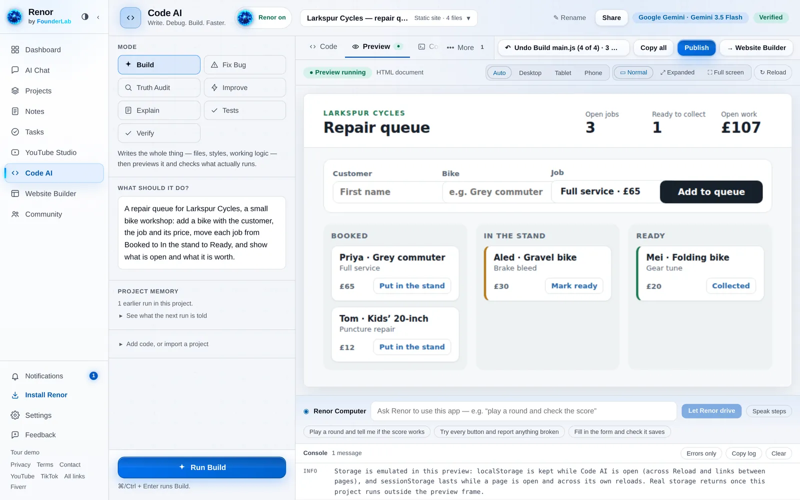
Task: Click Mark ready on Aled's gravel bike
Action: tap(574, 286)
